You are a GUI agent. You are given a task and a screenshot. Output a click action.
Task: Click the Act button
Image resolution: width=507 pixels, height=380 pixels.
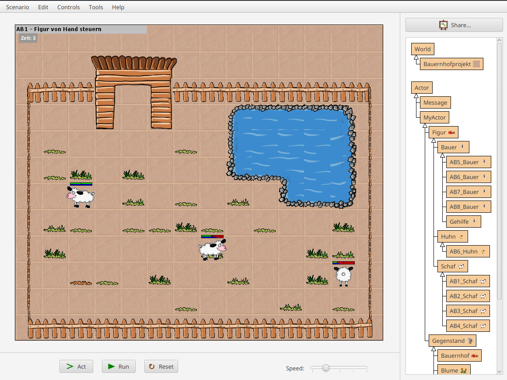tap(76, 366)
